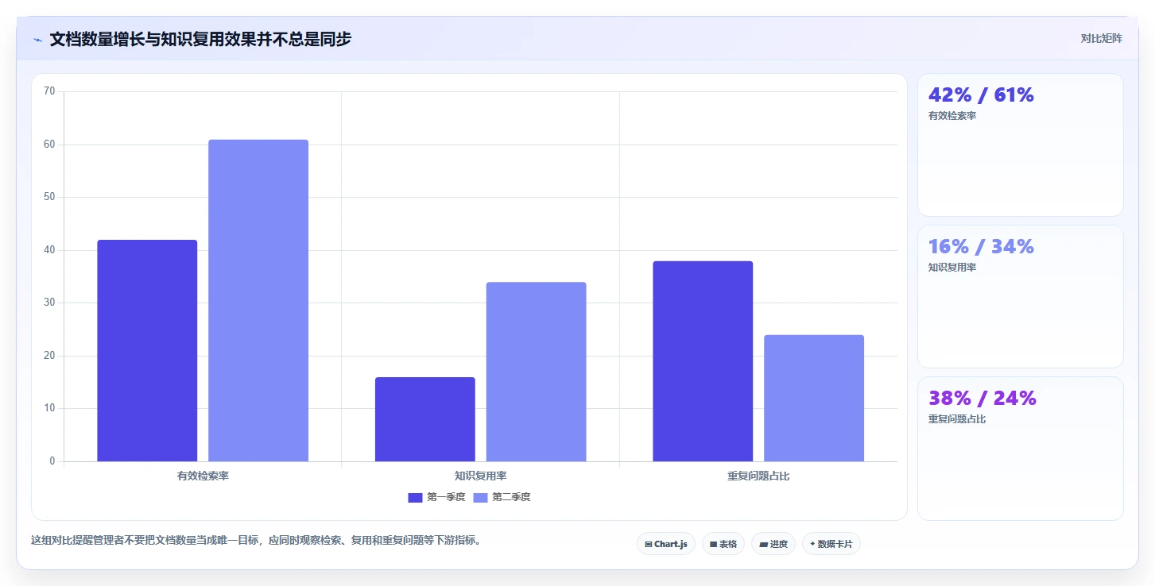This screenshot has width=1155, height=586.
Task: Click the 10 tick on the y-axis
Action: (49, 408)
